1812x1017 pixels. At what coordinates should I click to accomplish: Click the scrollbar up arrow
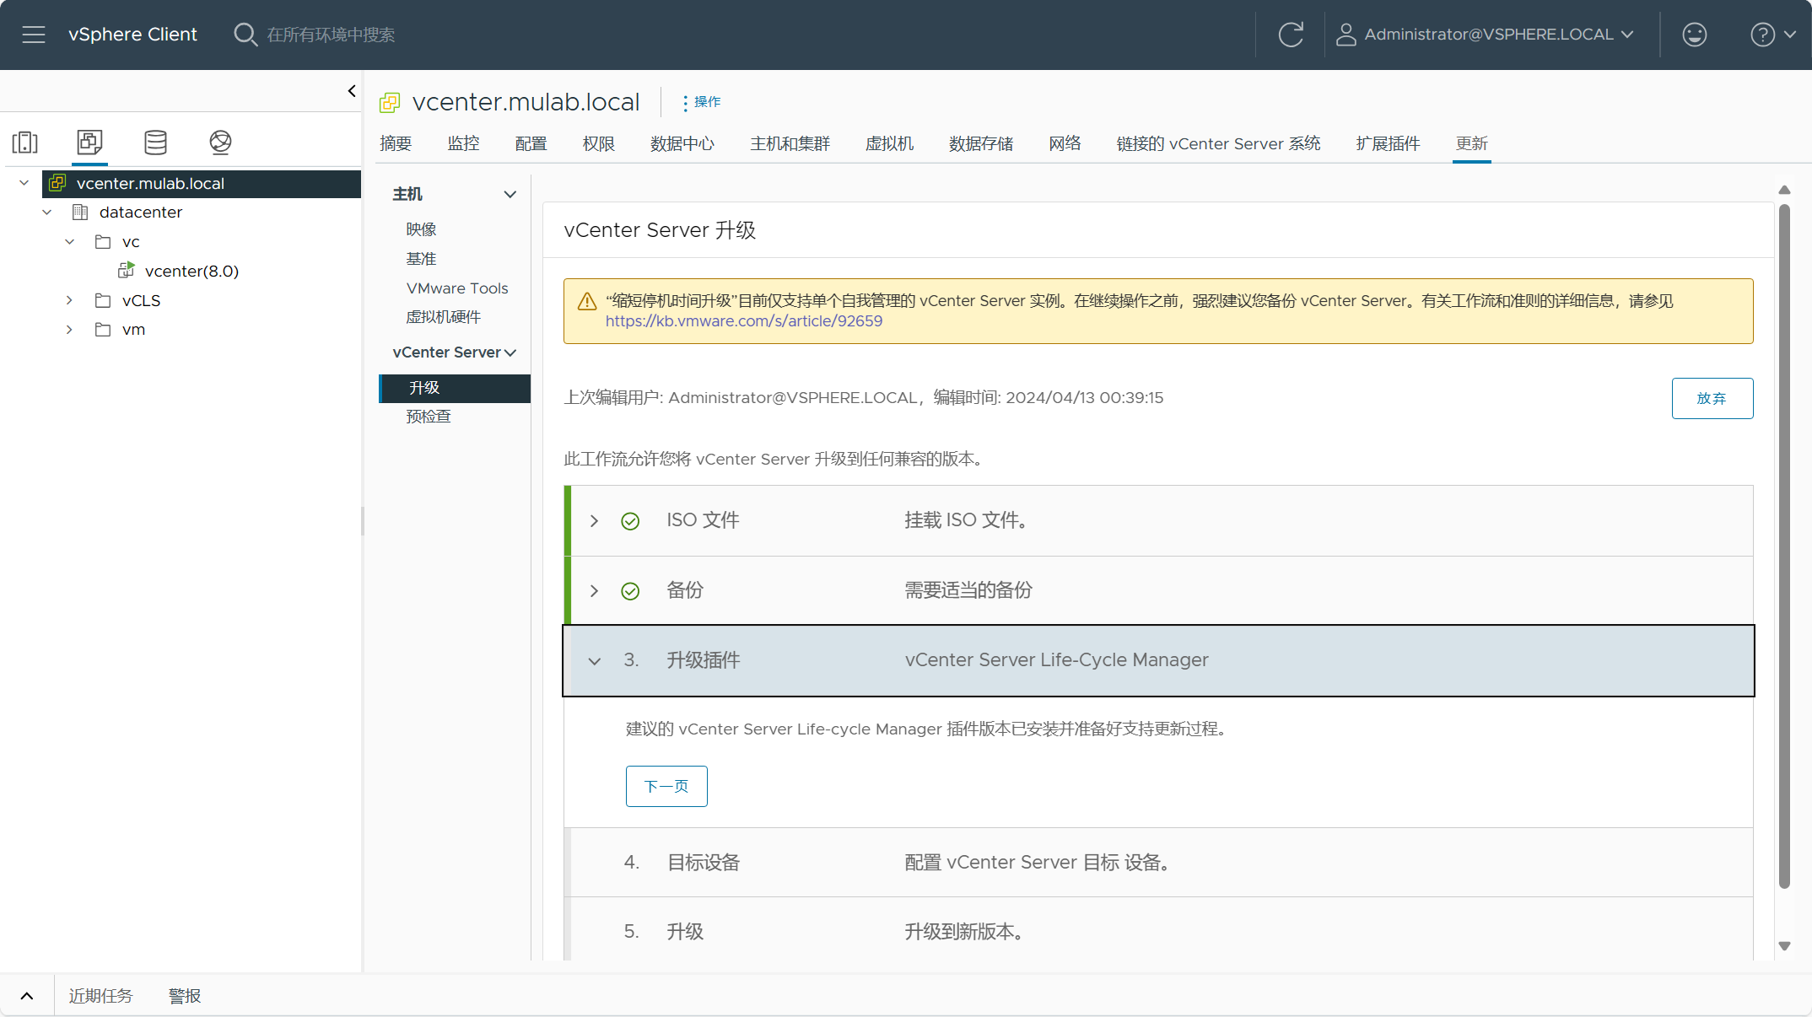coord(1784,190)
